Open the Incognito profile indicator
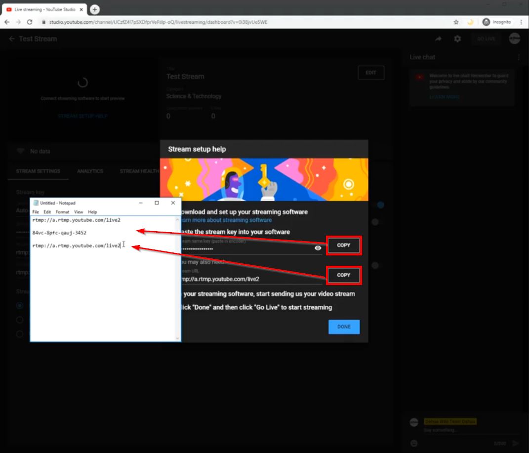This screenshot has width=529, height=453. point(496,22)
